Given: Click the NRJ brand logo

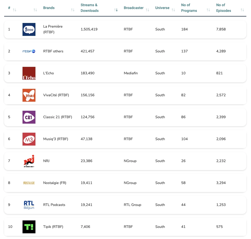Looking at the screenshot, I should tap(29, 161).
